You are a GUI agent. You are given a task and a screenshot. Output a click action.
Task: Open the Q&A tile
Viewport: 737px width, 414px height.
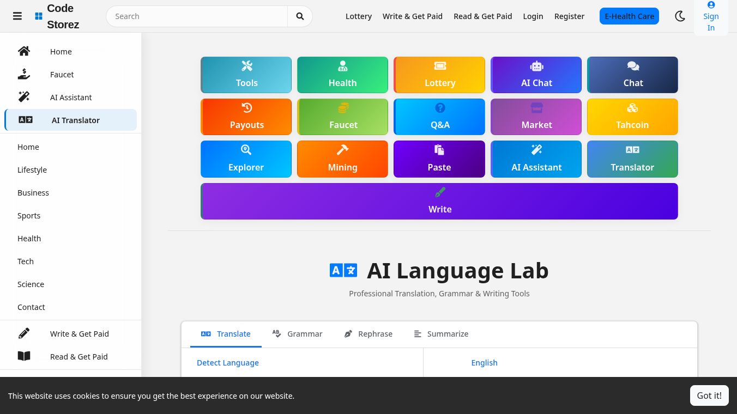[x=439, y=117]
